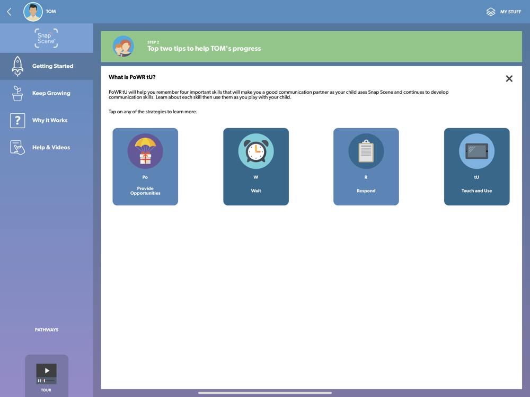The image size is (530, 397).
Task: Open the Keep Growing menu item
Action: [x=47, y=93]
